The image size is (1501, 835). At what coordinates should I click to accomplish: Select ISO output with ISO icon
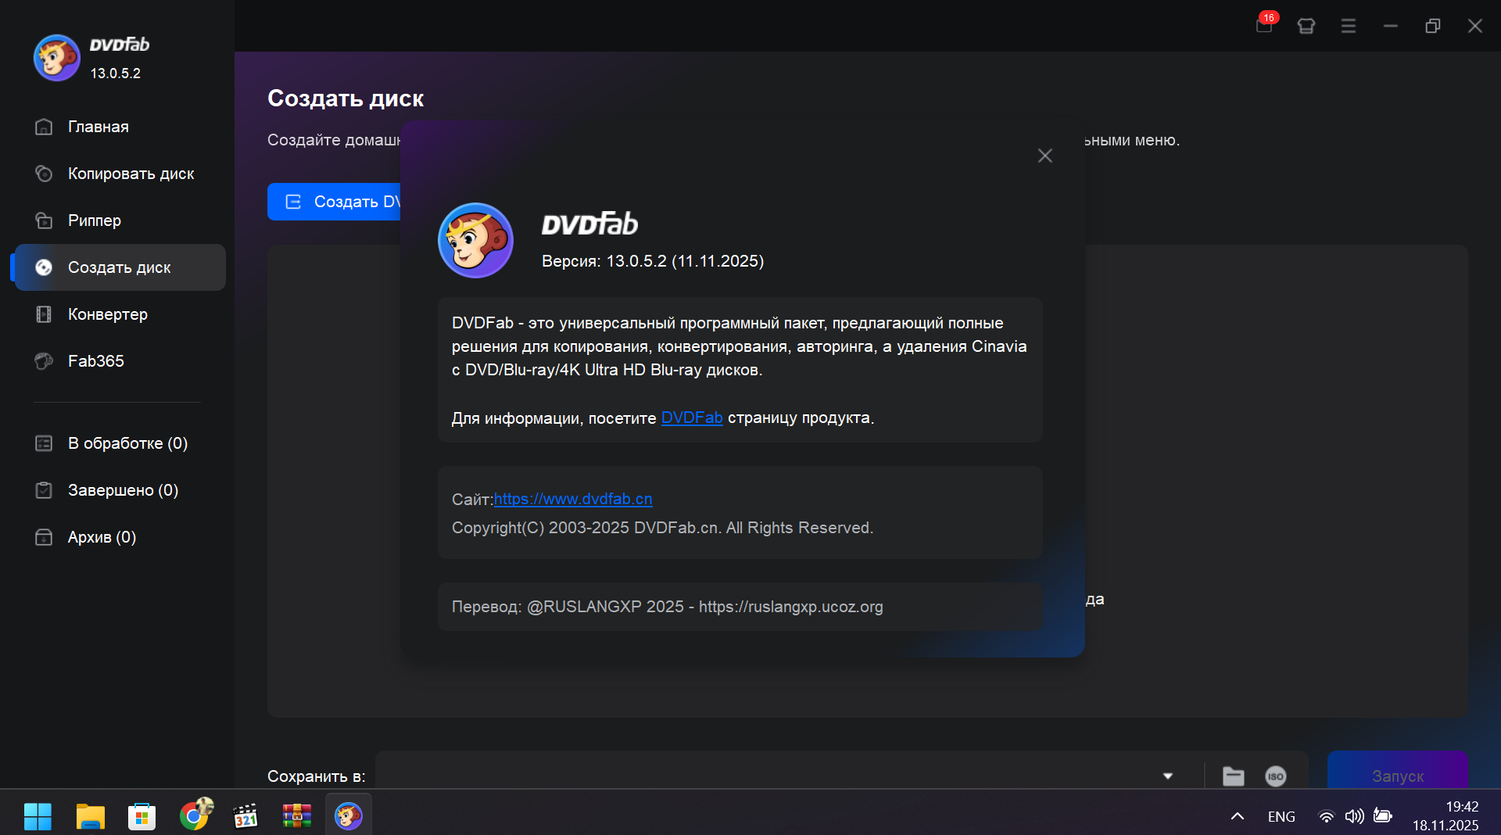coord(1276,776)
